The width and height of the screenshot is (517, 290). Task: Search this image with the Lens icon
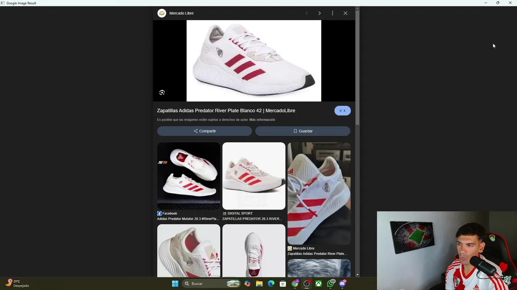(162, 93)
